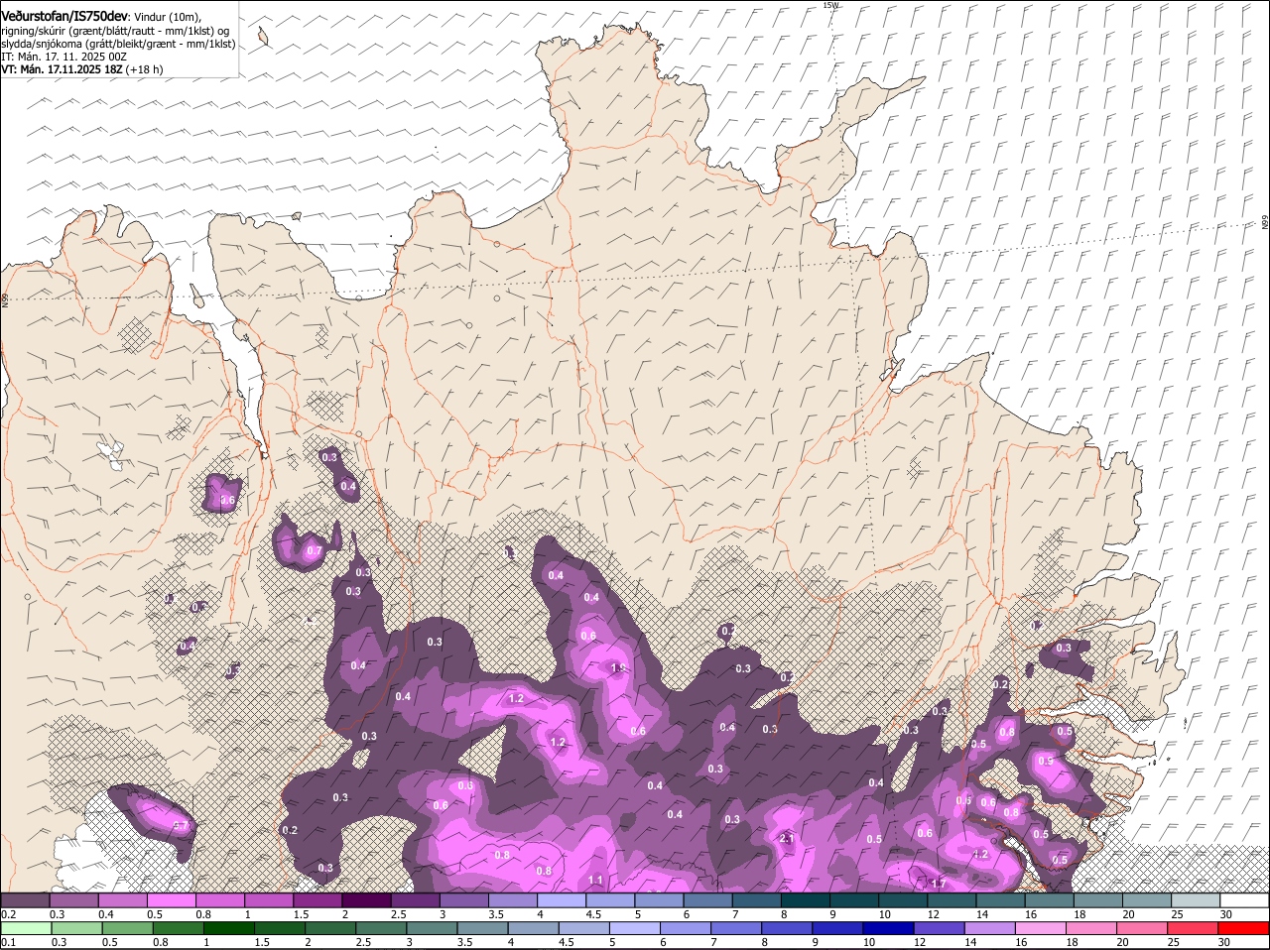Click the '(+18 h)' forecast offset text
The image size is (1270, 950).
coord(144,69)
